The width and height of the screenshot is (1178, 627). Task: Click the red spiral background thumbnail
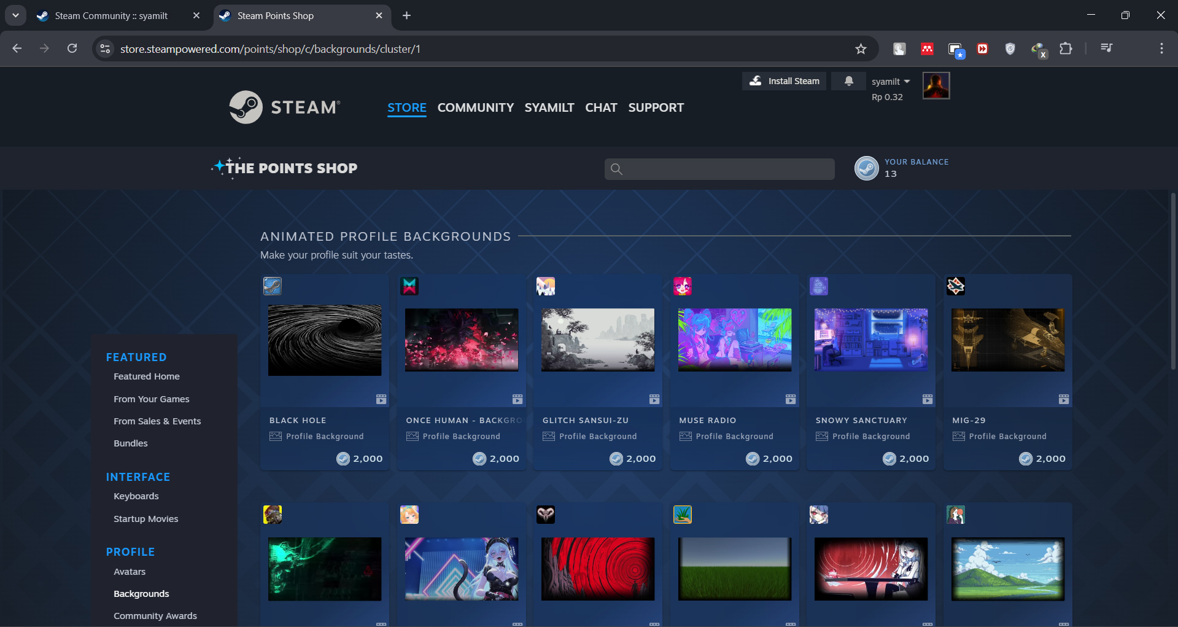click(598, 569)
